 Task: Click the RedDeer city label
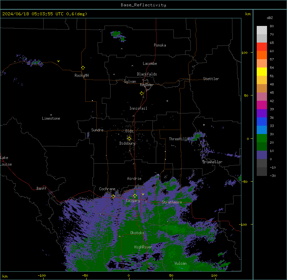click(146, 85)
